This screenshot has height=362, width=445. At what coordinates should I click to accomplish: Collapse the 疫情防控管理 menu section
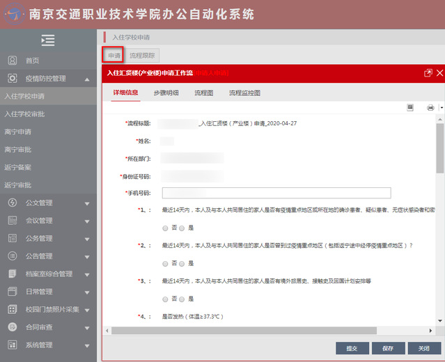pos(87,79)
